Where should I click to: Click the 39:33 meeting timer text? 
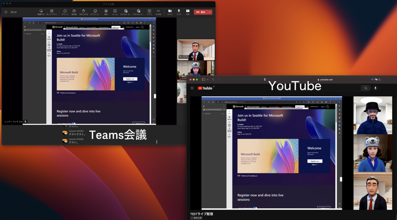[x=13, y=12]
